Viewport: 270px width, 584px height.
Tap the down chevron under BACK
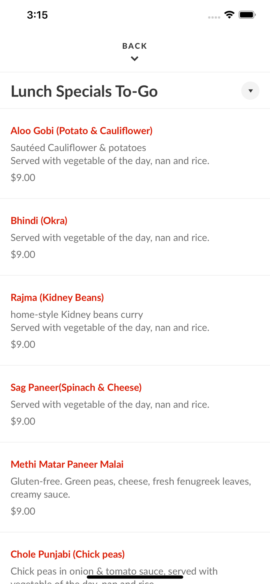click(x=134, y=59)
